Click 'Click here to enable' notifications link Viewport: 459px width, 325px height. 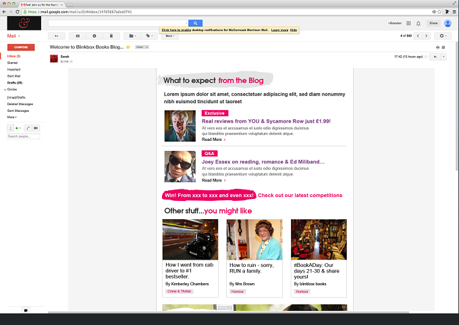click(x=176, y=30)
